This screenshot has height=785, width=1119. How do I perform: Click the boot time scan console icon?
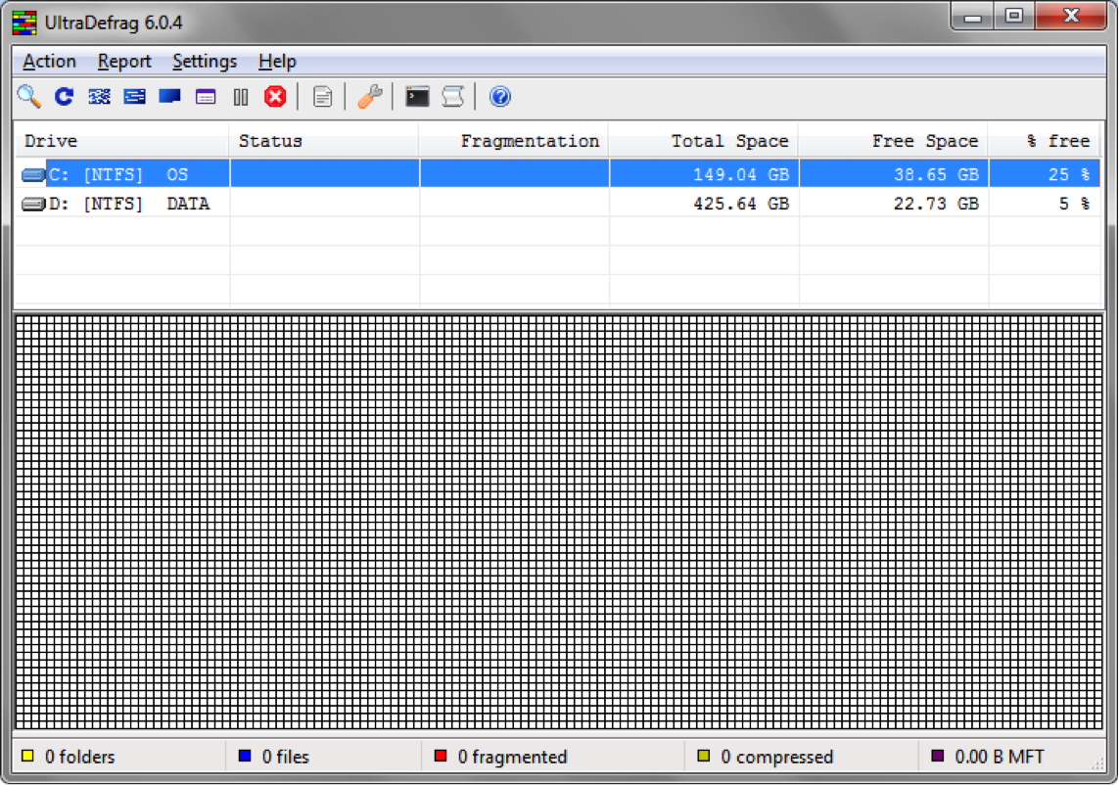[x=417, y=96]
